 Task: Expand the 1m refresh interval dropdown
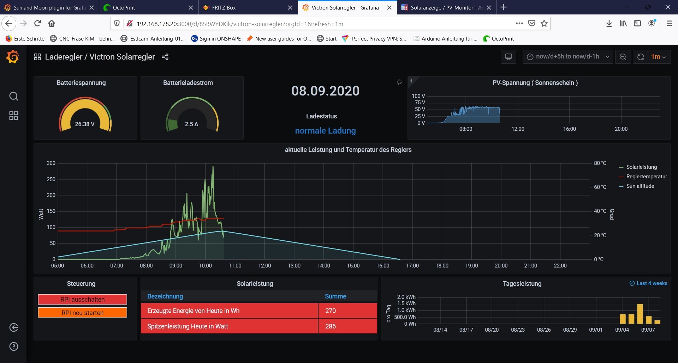[x=659, y=57]
